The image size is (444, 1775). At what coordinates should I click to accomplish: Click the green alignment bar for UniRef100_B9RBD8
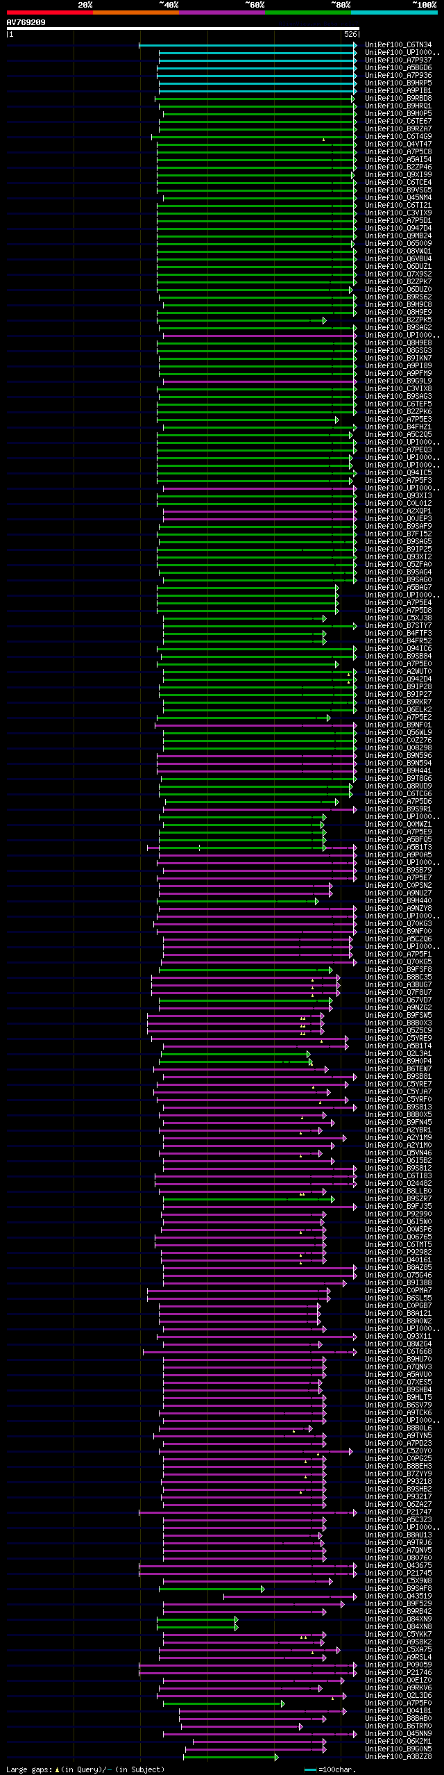[255, 99]
